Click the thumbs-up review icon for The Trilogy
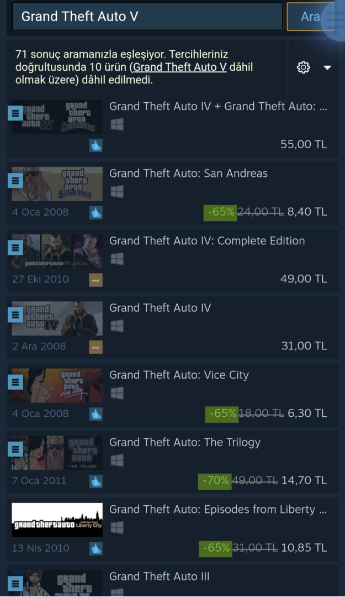The width and height of the screenshot is (345, 597). click(96, 481)
